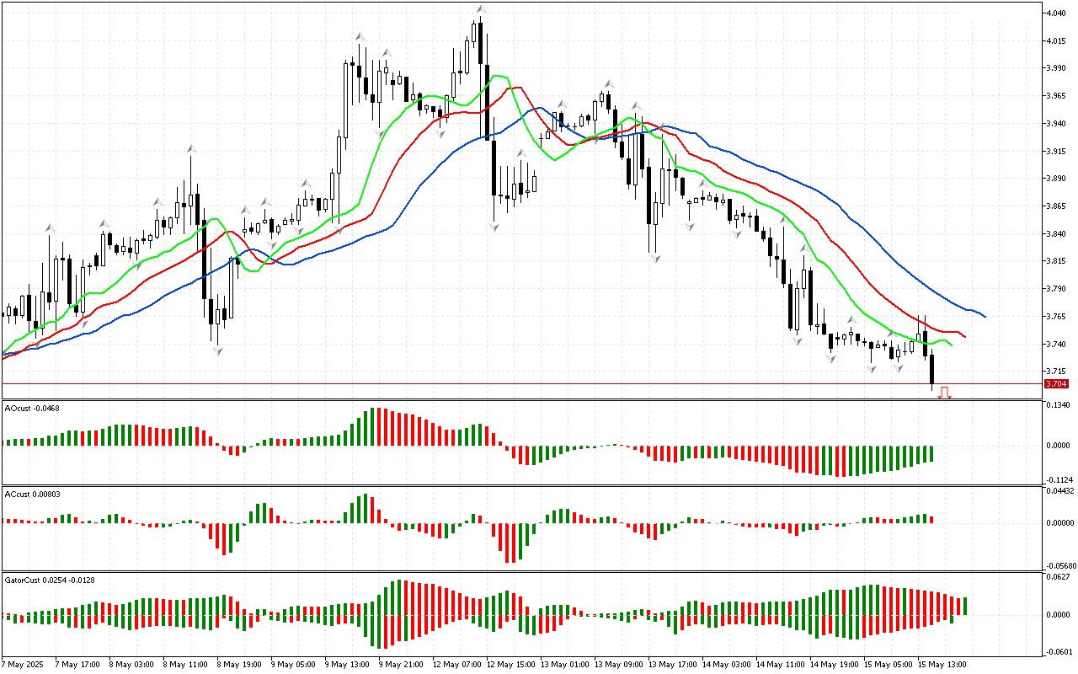Click the up fractal arrow at far left near 3.840
1078x674 pixels.
[50, 227]
